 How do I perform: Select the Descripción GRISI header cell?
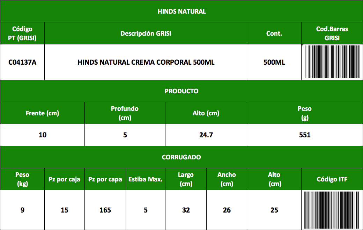tap(146, 34)
